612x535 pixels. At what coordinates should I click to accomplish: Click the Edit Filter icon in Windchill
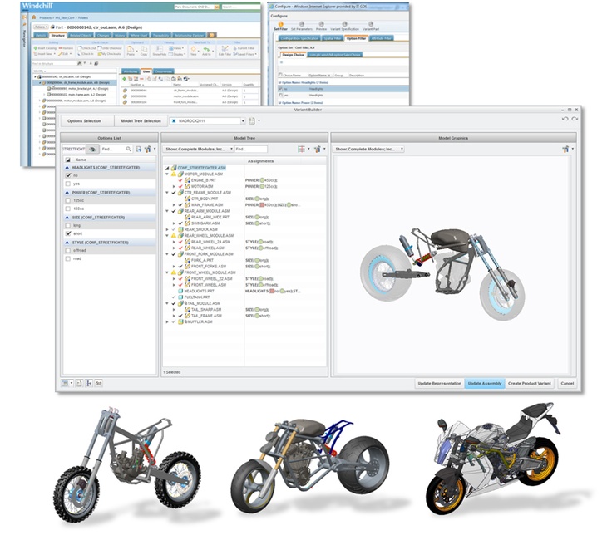225,49
